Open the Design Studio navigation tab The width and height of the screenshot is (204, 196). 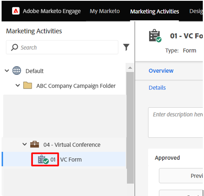[x=196, y=11]
